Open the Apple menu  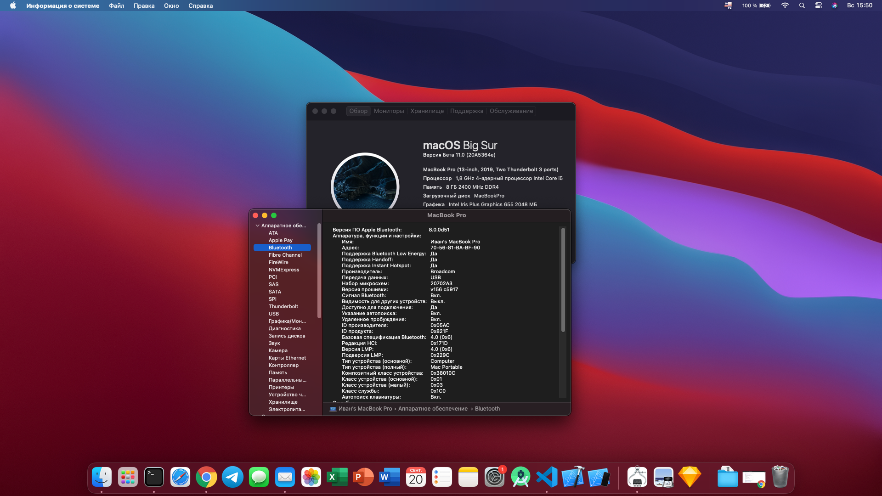(13, 6)
